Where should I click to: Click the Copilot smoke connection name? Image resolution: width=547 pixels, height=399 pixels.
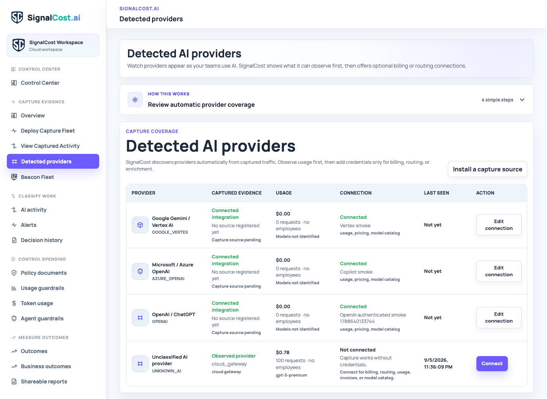click(356, 272)
